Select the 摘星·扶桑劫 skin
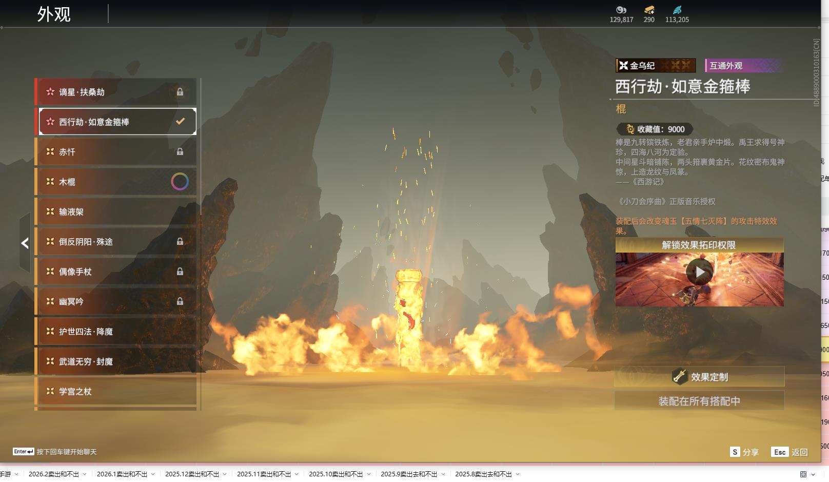Screen dimensions: 829x482 (x=116, y=92)
